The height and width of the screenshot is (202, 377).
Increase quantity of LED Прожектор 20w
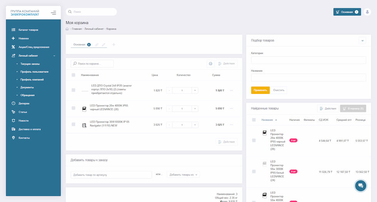click(195, 108)
